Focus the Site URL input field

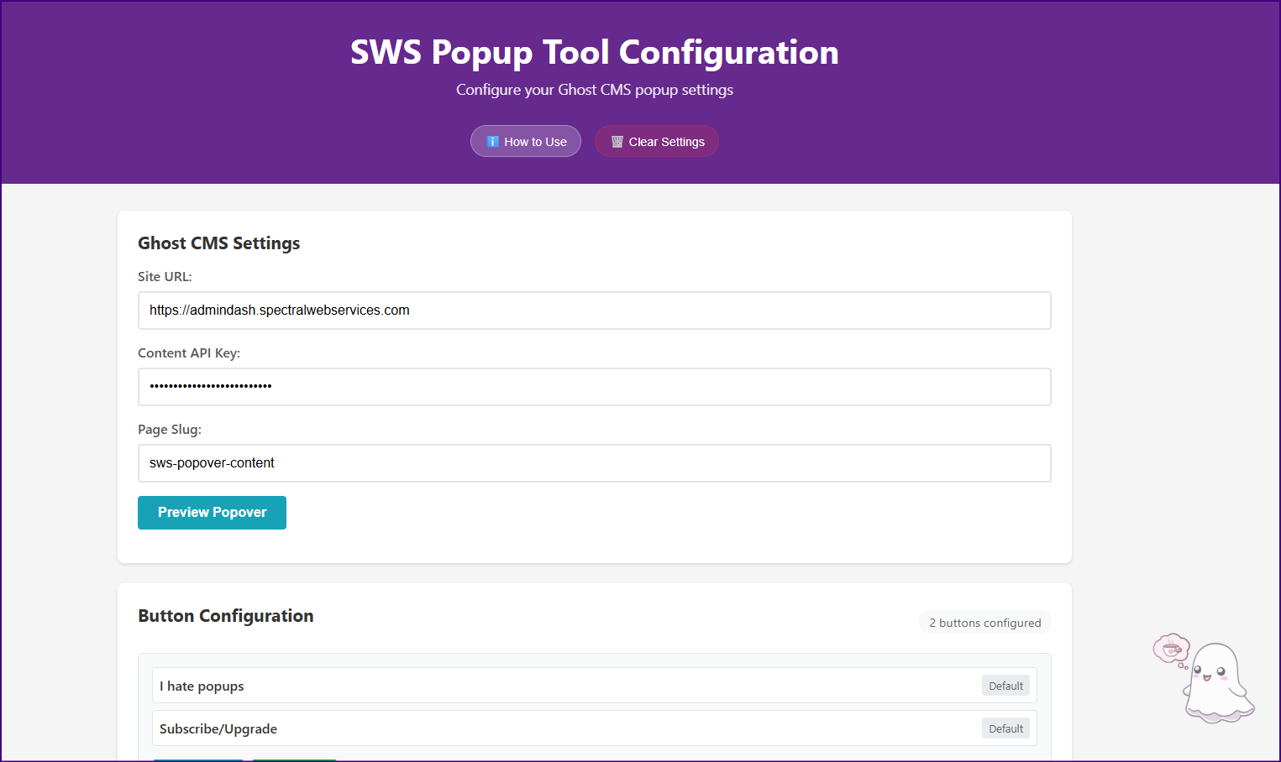(x=594, y=311)
